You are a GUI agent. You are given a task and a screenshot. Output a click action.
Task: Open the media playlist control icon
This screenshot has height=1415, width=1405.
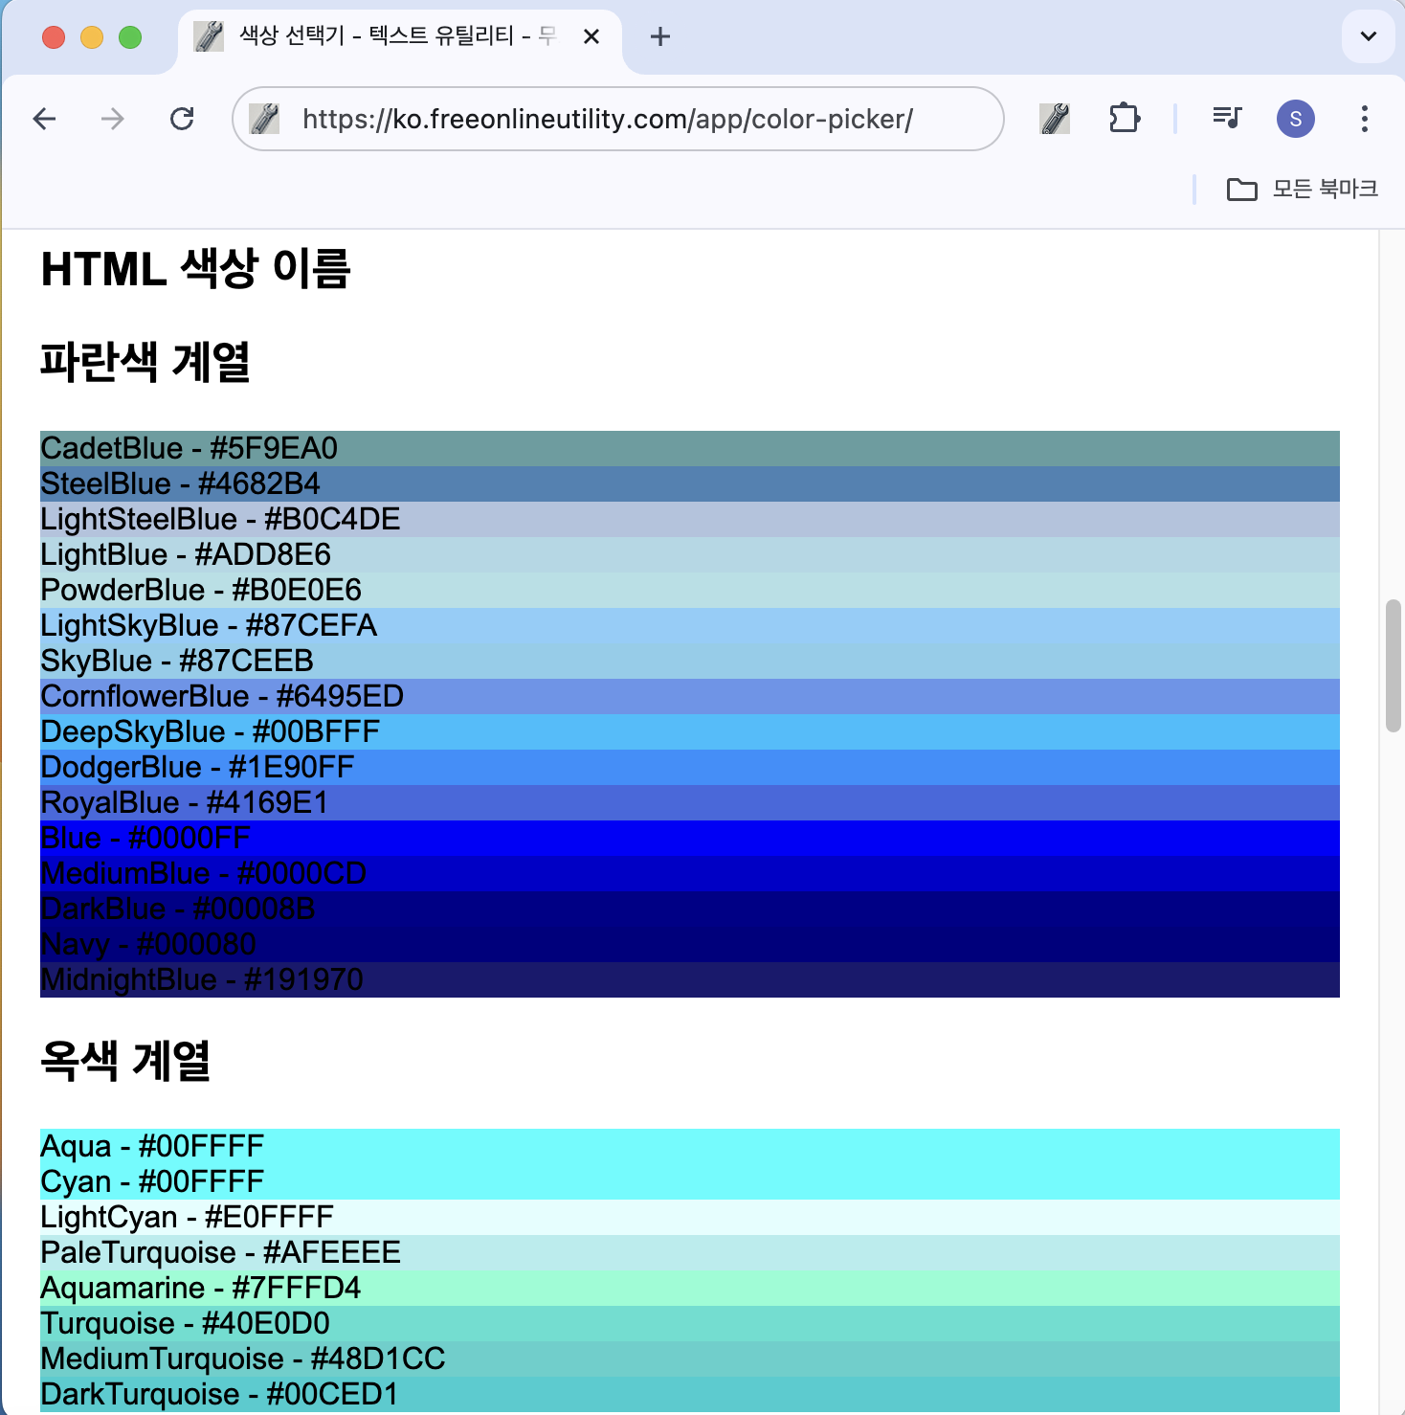point(1227,119)
